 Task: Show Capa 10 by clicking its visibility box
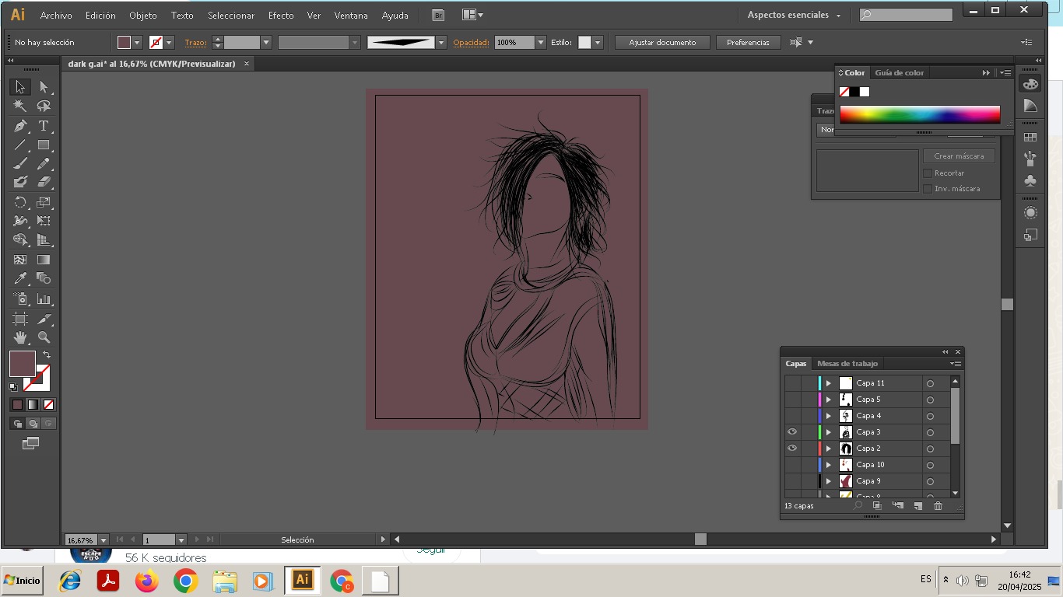click(x=792, y=465)
